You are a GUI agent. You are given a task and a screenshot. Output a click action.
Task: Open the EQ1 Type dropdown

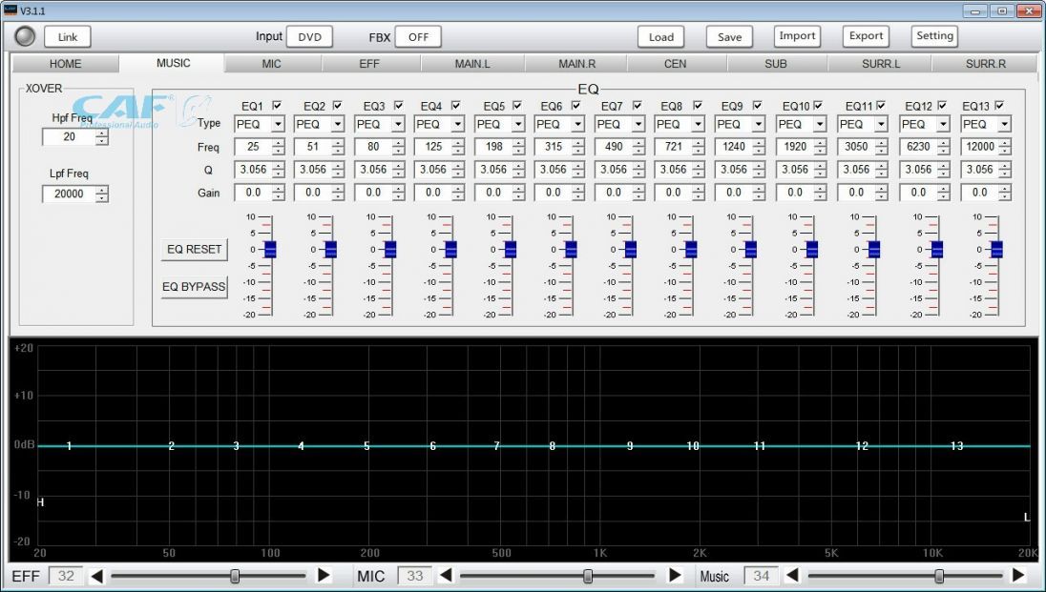pyautogui.click(x=278, y=125)
